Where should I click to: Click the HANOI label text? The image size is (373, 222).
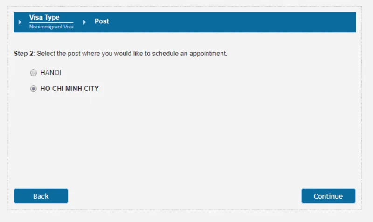pyautogui.click(x=51, y=73)
